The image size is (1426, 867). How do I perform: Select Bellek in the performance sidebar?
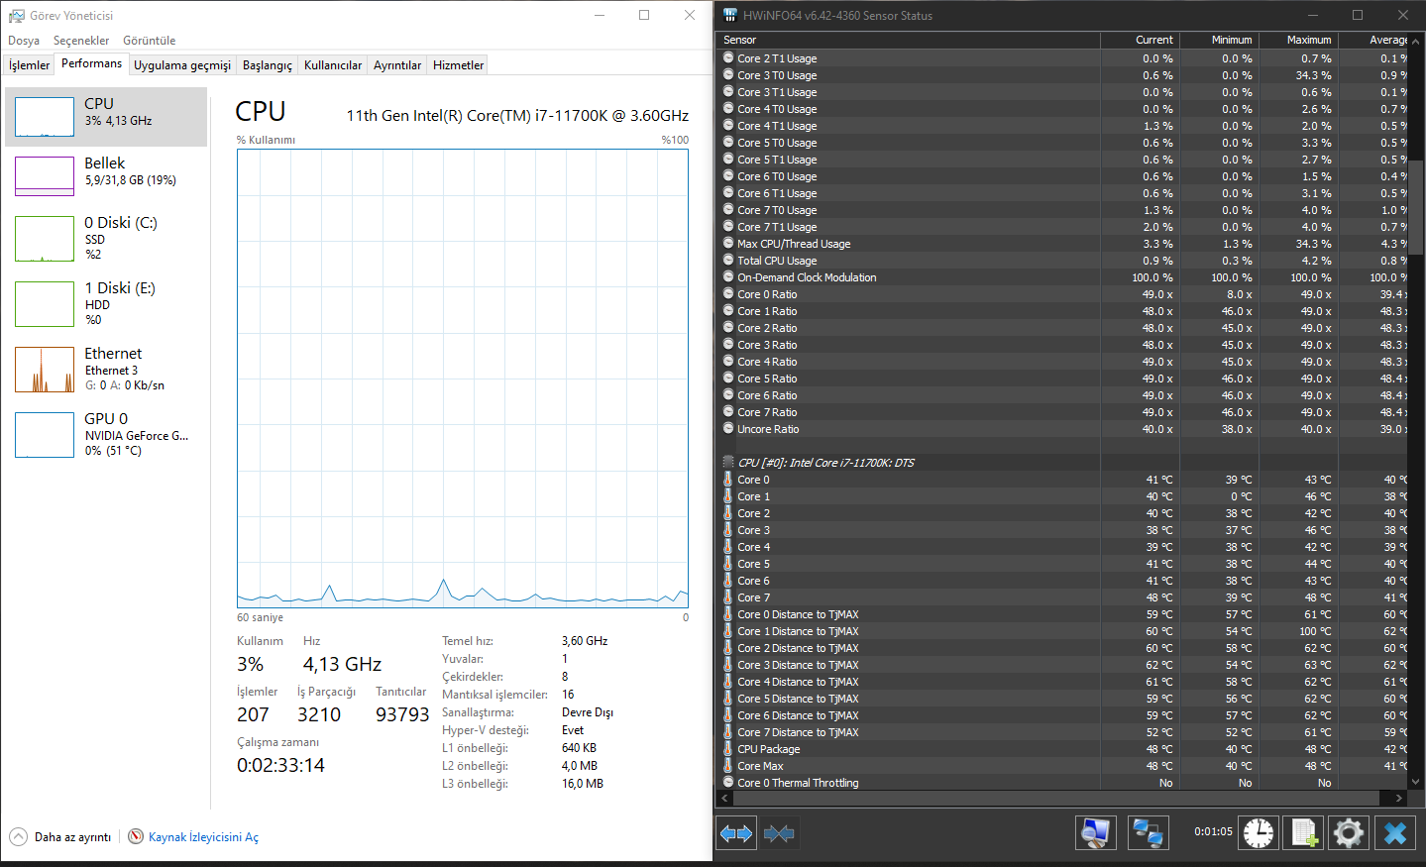point(106,176)
